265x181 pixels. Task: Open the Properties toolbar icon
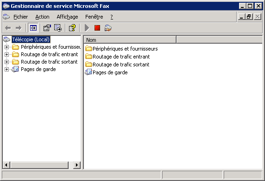coord(47,28)
